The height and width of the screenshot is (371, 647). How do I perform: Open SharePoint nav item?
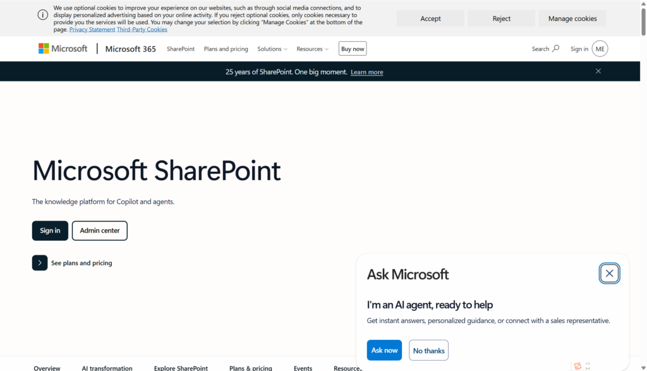tap(181, 49)
